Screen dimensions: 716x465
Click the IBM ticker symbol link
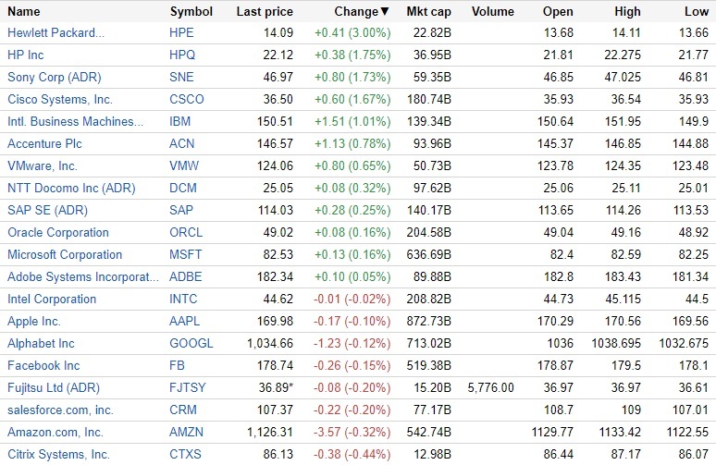(x=180, y=122)
